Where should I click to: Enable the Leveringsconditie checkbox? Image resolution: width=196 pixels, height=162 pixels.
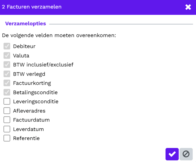coord(7,102)
